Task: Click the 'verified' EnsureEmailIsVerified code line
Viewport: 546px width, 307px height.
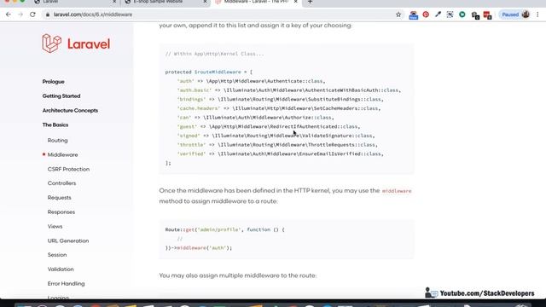Action: pyautogui.click(x=280, y=153)
